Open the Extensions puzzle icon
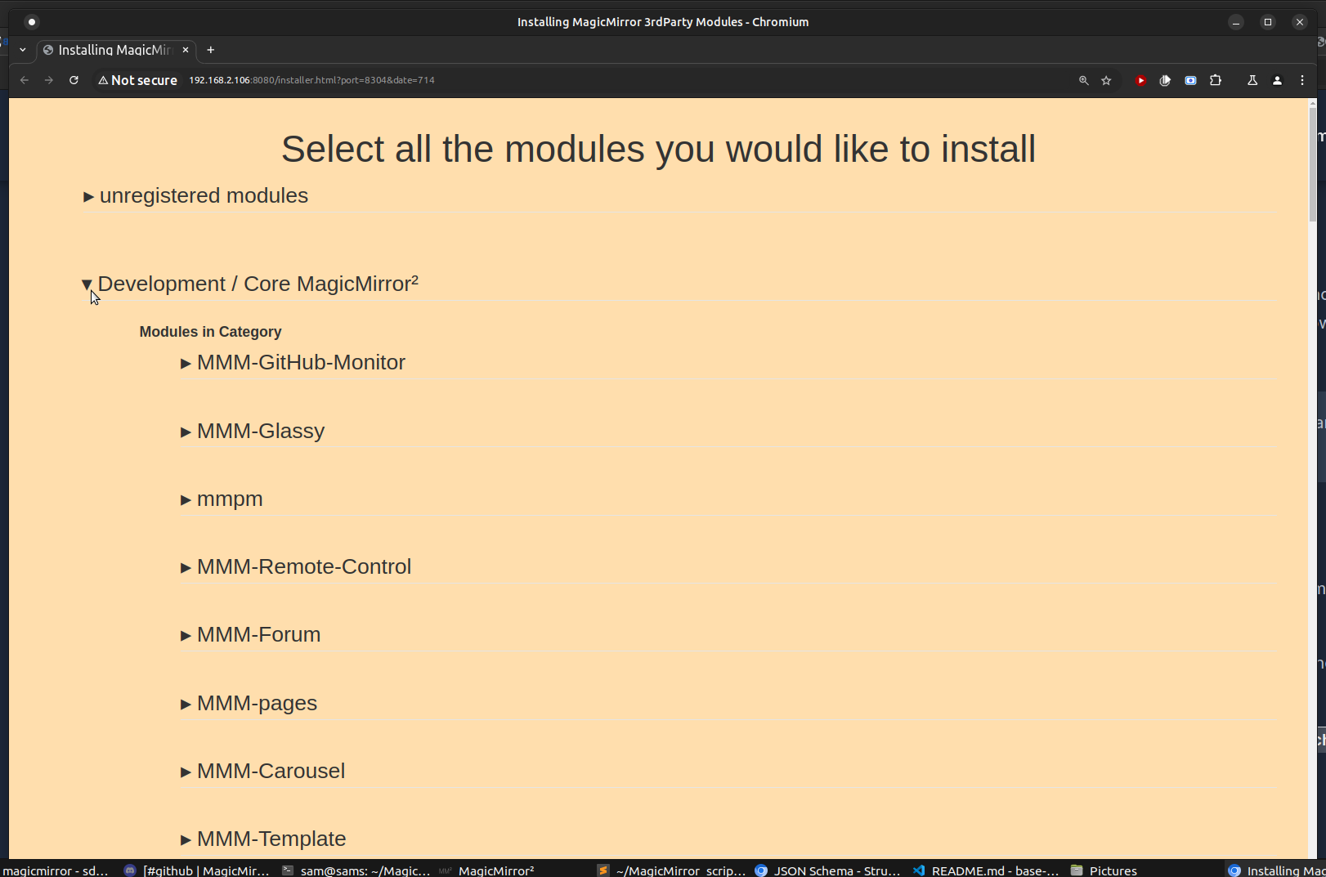The height and width of the screenshot is (877, 1326). click(x=1216, y=80)
